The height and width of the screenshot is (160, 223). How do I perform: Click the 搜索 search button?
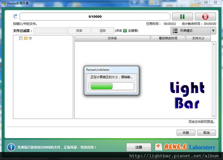coord(79,31)
